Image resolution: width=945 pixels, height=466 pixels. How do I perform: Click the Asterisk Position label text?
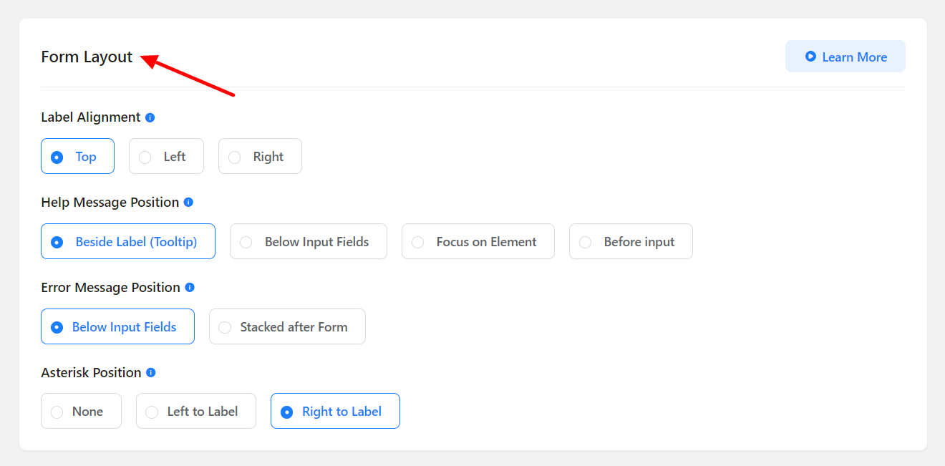[91, 373]
